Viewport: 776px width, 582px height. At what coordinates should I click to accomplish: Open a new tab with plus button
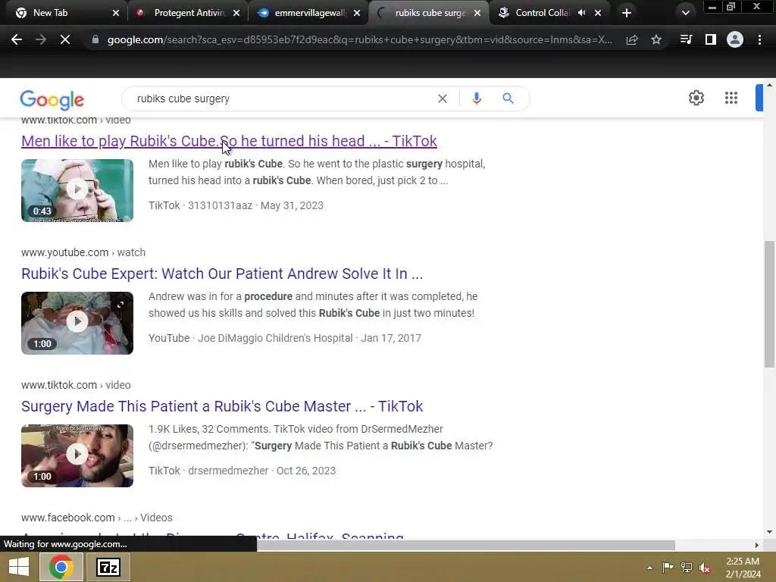click(627, 13)
